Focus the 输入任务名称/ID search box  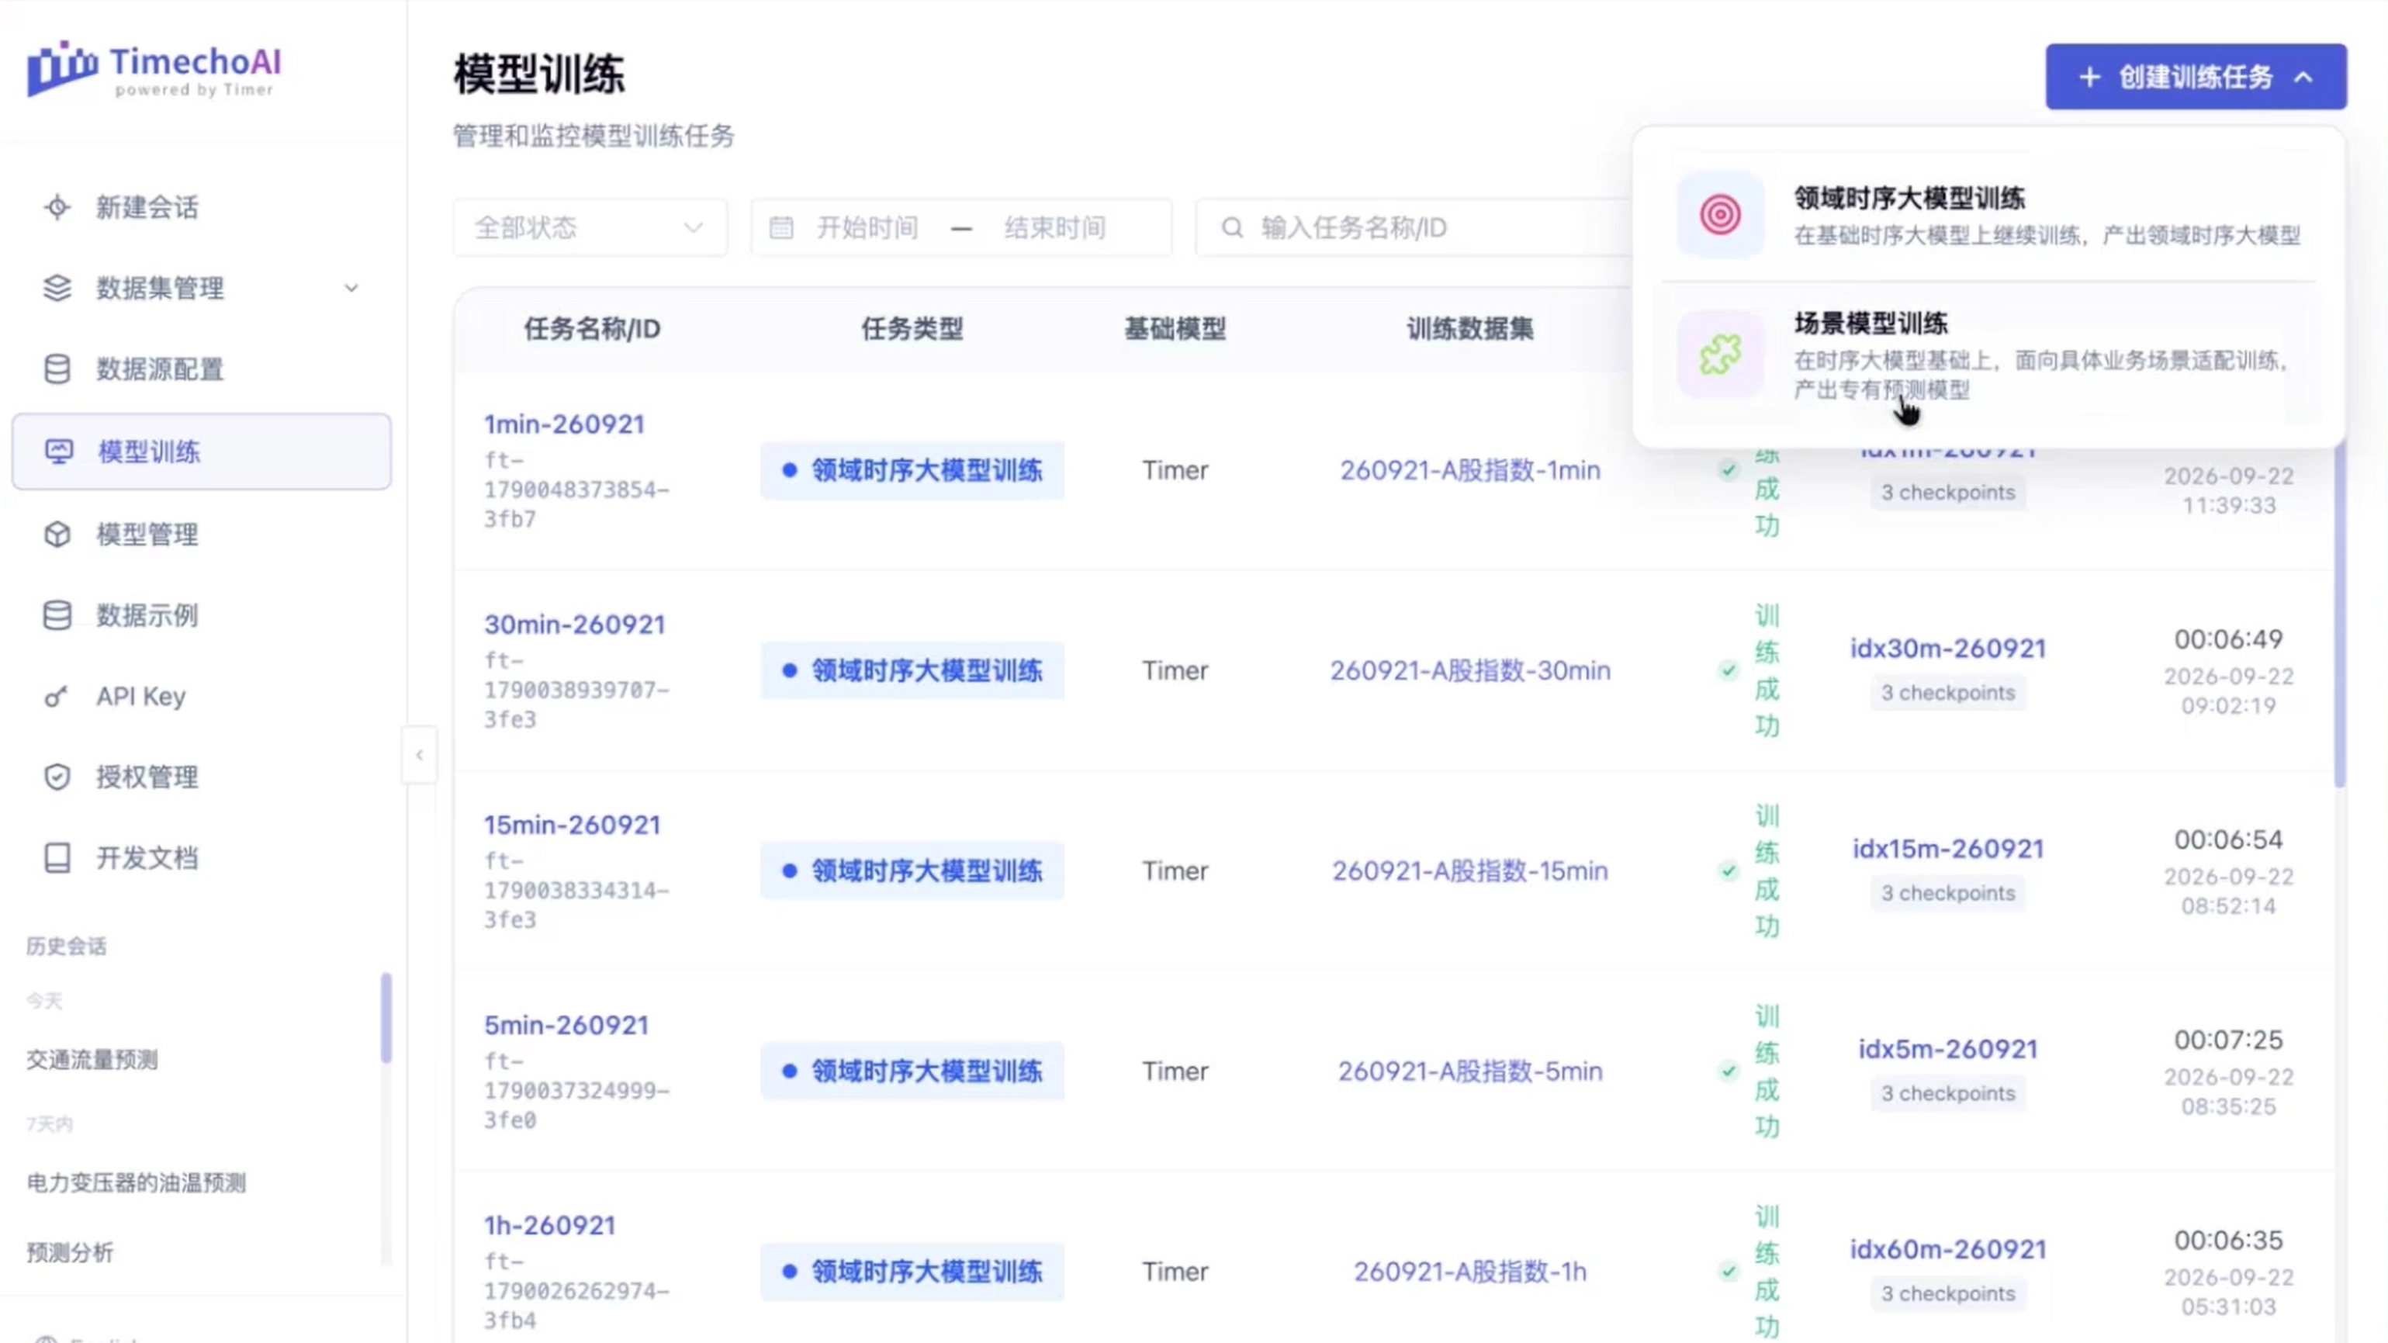coord(1414,227)
